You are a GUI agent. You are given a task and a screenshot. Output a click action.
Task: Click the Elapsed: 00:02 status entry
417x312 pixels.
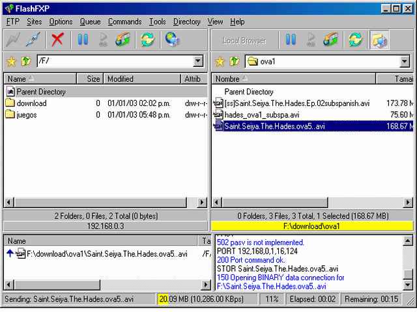tap(313, 299)
